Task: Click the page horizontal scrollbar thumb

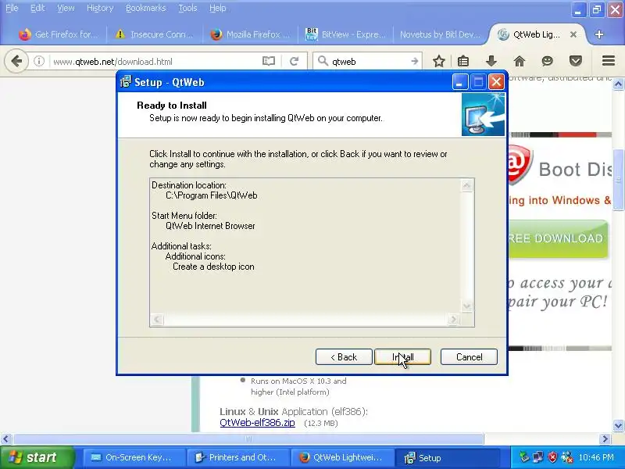Action: (248, 439)
